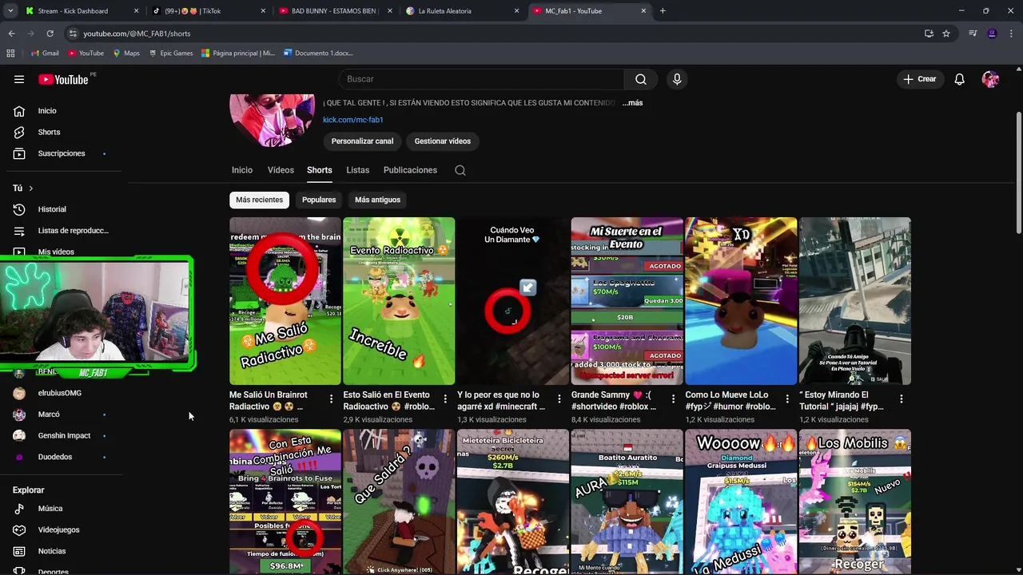Click the Buscar search field
Image resolution: width=1023 pixels, height=575 pixels.
[481, 79]
